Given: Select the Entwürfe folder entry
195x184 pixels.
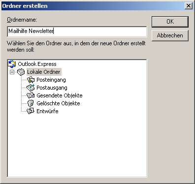Looking at the screenshot, I should (x=47, y=111).
